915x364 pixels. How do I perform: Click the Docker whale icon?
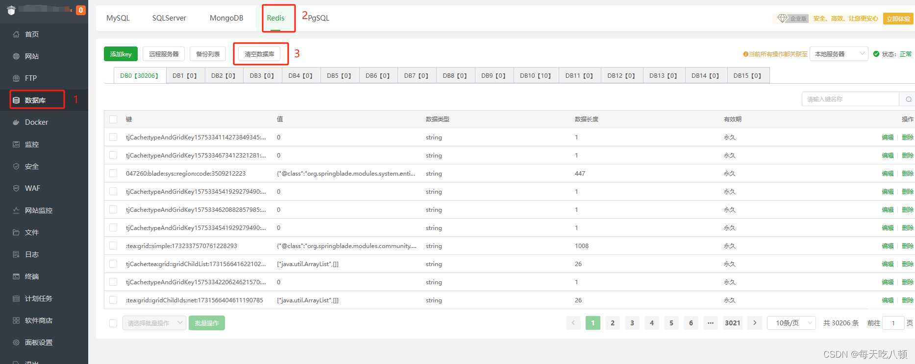point(16,122)
